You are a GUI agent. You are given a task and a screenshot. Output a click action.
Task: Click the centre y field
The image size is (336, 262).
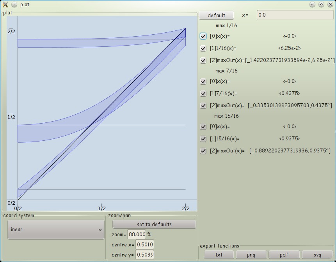(x=145, y=255)
